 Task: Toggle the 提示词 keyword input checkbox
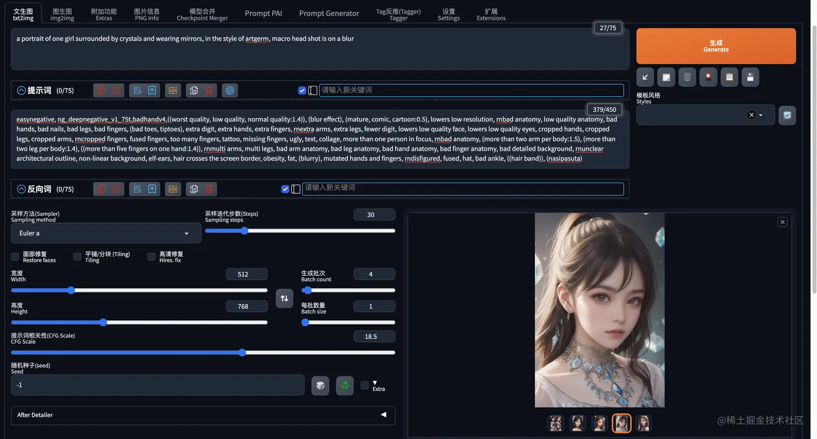pyautogui.click(x=302, y=91)
